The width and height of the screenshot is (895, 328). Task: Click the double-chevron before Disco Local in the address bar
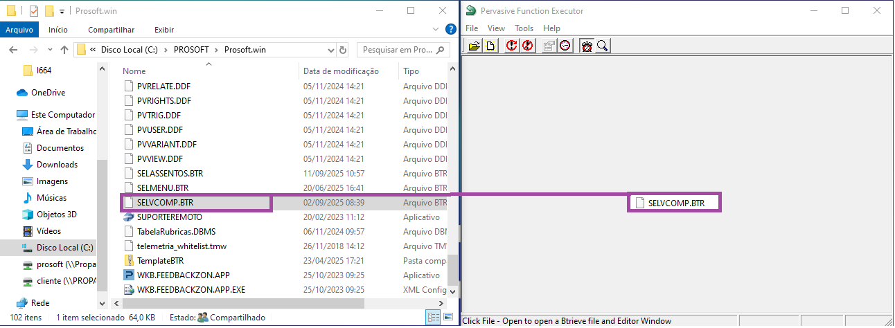pyautogui.click(x=93, y=50)
